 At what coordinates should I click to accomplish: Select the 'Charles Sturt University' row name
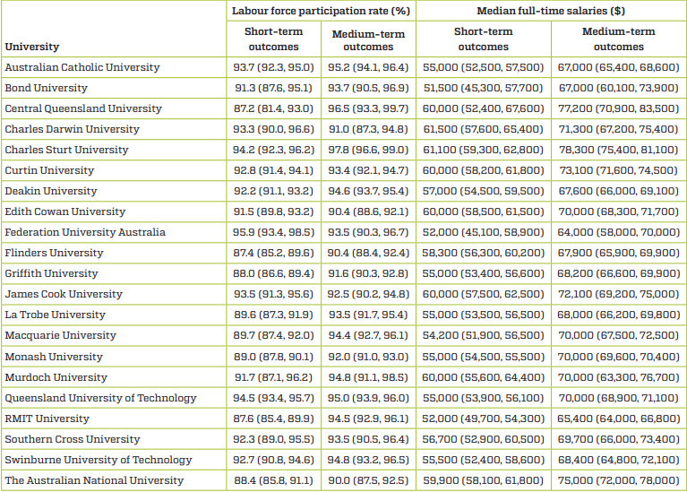point(66,150)
